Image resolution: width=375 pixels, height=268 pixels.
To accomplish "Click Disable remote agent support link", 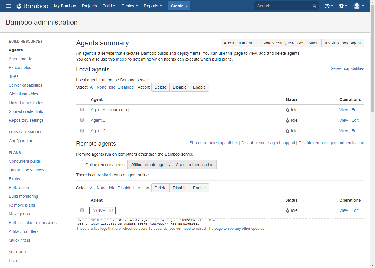I will coord(268,143).
